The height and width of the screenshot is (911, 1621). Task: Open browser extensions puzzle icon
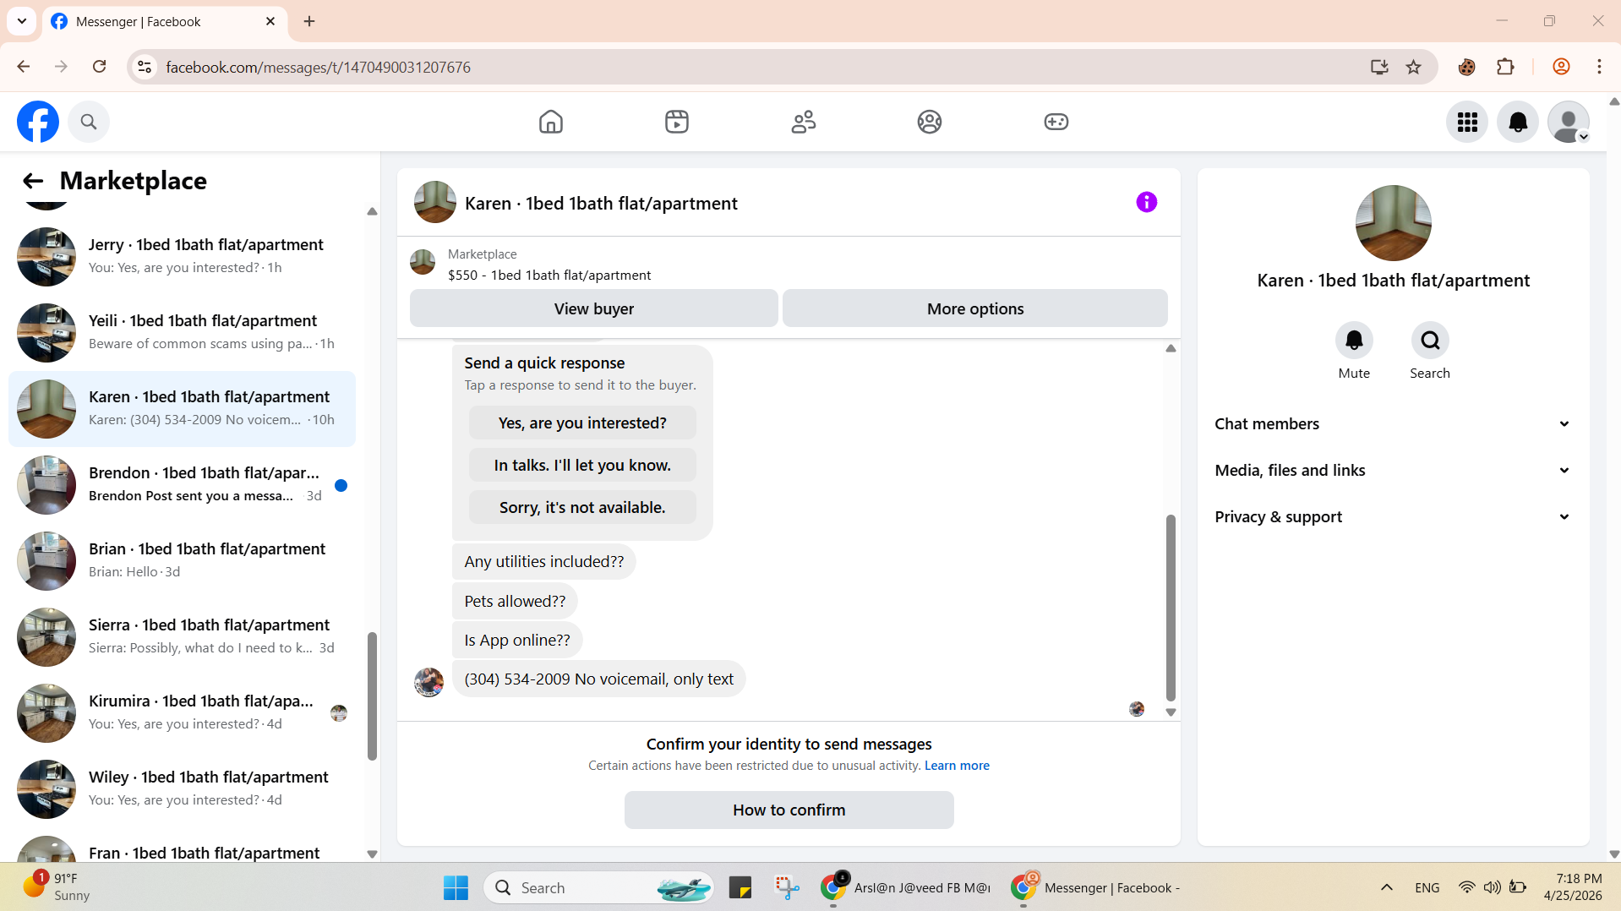1505,67
